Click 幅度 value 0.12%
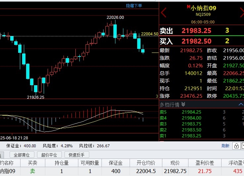Image resolution: width=244 pixels, height=179 pixels. [195, 66]
